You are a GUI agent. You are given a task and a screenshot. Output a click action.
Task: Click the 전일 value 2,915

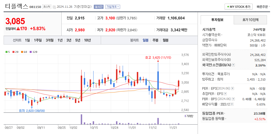pos(80,18)
